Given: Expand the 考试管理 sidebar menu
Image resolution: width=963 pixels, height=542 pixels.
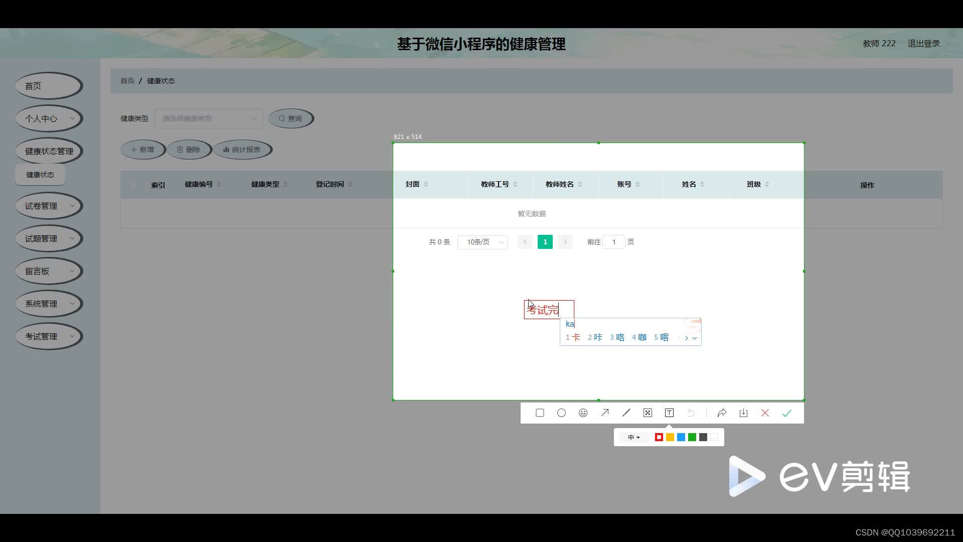Looking at the screenshot, I should pyautogui.click(x=49, y=337).
